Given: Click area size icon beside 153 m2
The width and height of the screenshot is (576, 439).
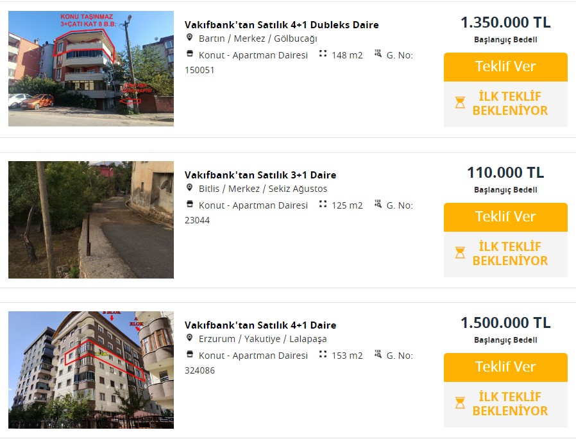Looking at the screenshot, I should [x=323, y=354].
